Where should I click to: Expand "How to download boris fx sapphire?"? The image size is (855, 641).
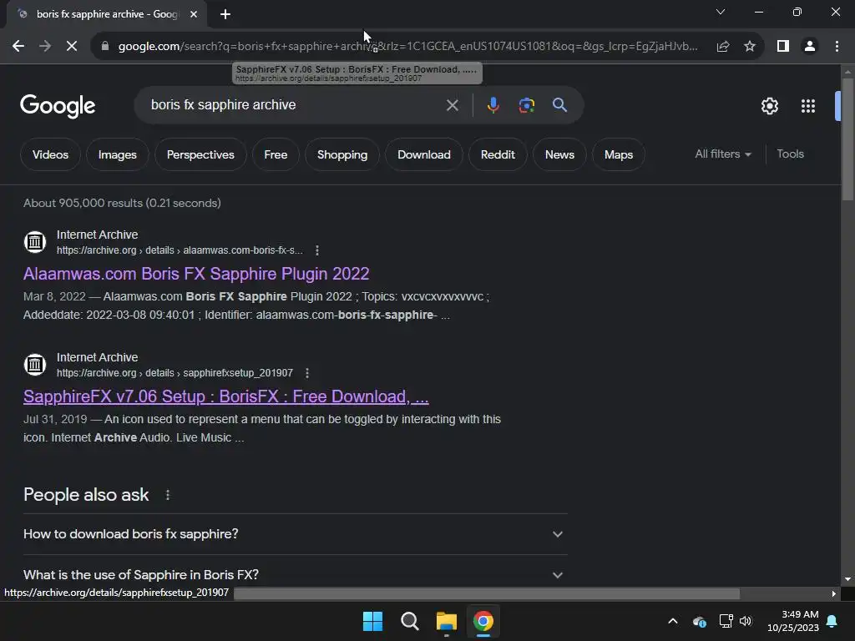coord(295,534)
